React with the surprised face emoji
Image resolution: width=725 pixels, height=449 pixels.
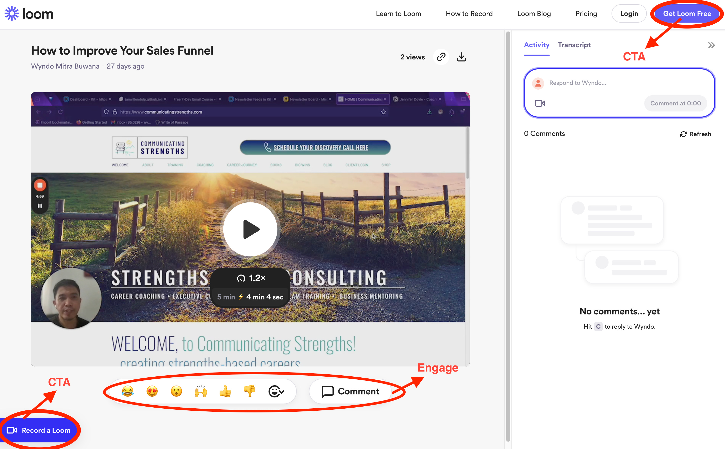click(176, 391)
